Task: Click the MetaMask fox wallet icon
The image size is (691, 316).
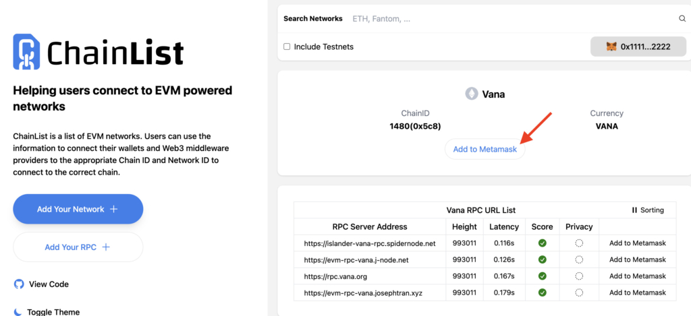Action: point(611,46)
